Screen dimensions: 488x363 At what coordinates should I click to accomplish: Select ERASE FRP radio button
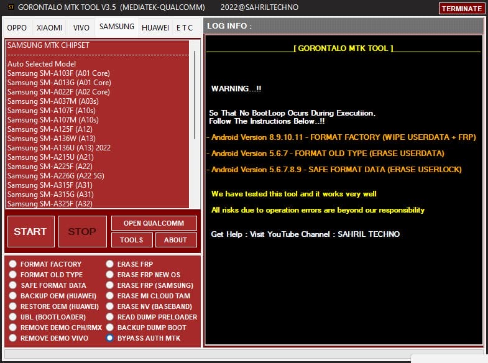click(129, 264)
